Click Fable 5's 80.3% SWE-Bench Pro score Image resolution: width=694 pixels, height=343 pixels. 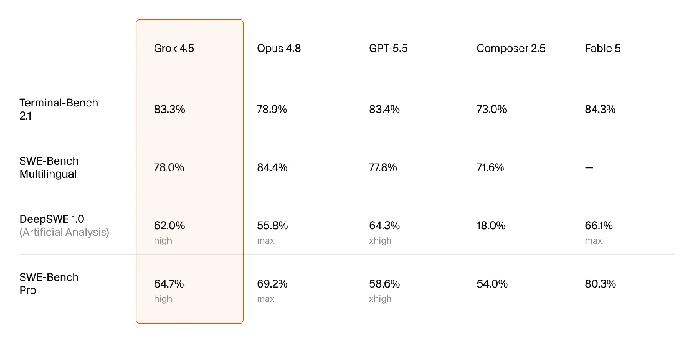600,284
